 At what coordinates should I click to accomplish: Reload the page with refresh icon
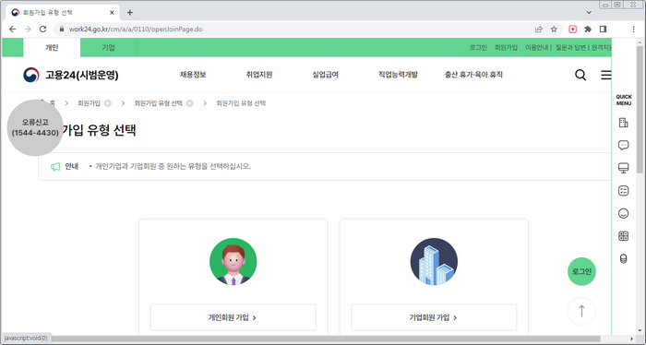tap(42, 30)
